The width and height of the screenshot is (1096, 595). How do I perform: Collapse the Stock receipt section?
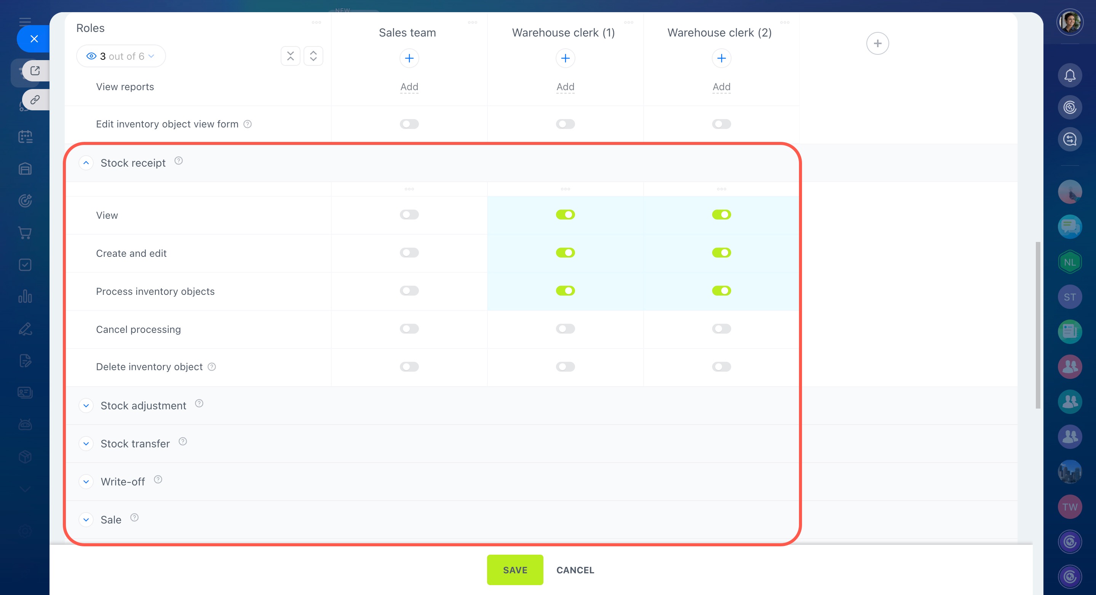(x=86, y=163)
